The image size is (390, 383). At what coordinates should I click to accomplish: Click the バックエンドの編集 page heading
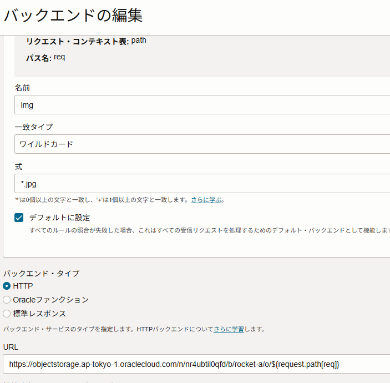[x=73, y=16]
